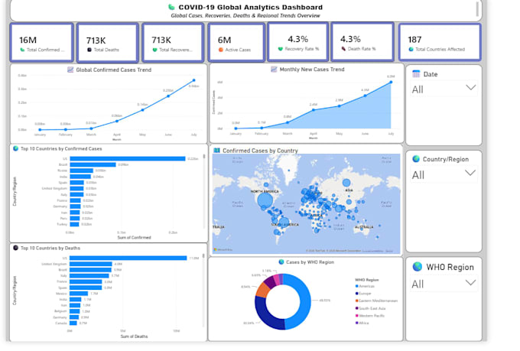Click the Recovery Rate % card's heart icon
The width and height of the screenshot is (520, 351).
[x=280, y=49]
